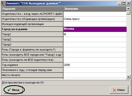Screen dimensions: 132x96
Task: Confirm with the Ввод button
Action: [13, 90]
